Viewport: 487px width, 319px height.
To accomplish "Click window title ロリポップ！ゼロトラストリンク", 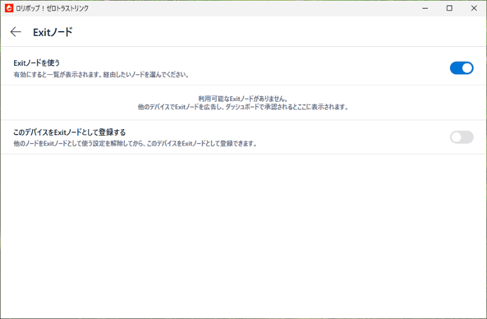I will pos(52,9).
